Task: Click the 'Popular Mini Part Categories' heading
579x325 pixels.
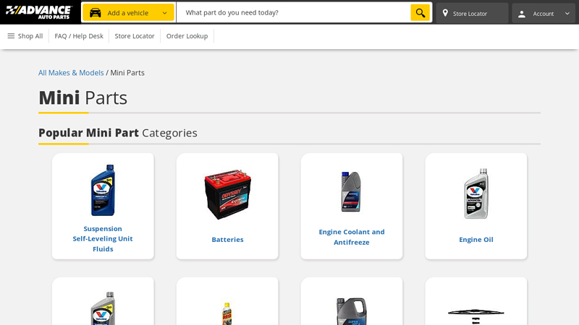Action: pyautogui.click(x=118, y=133)
